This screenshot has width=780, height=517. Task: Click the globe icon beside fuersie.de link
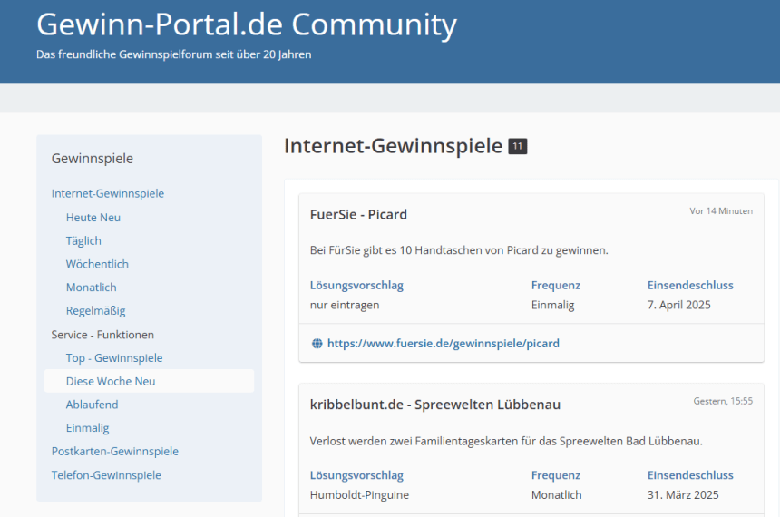point(317,344)
